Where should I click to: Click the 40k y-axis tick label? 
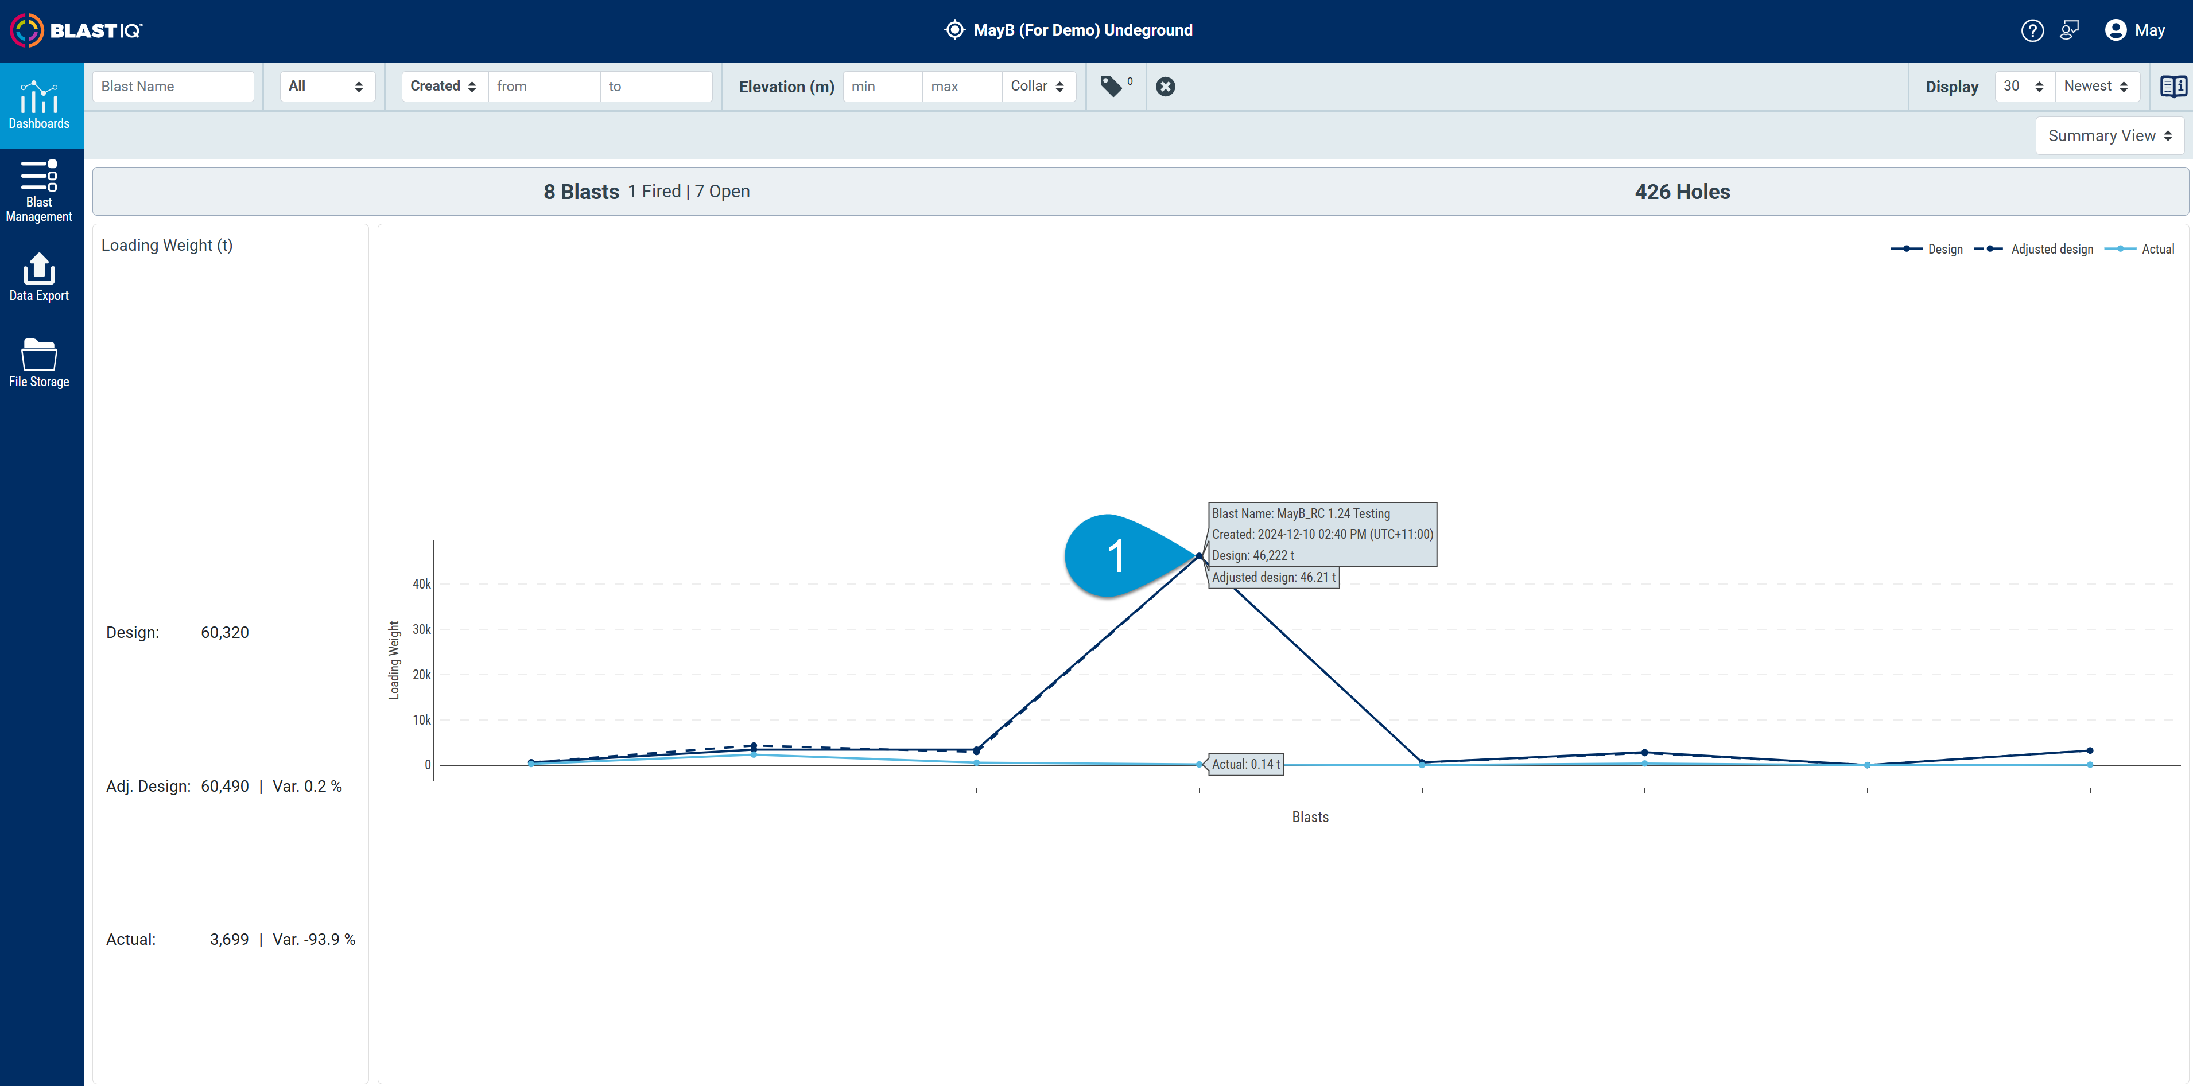click(421, 584)
